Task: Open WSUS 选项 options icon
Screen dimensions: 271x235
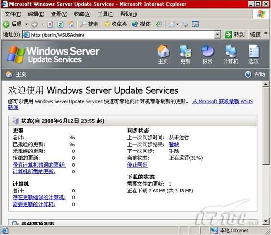Action: click(x=254, y=54)
